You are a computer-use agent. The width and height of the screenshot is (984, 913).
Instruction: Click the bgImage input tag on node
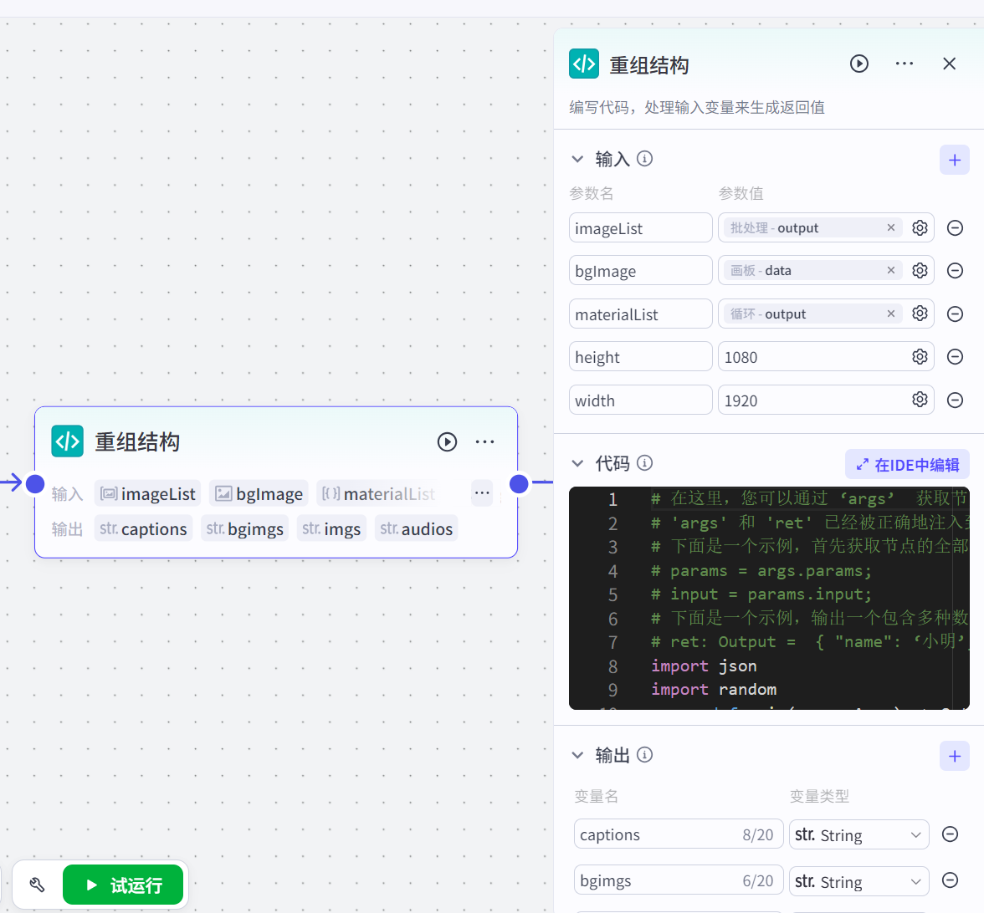(x=259, y=493)
